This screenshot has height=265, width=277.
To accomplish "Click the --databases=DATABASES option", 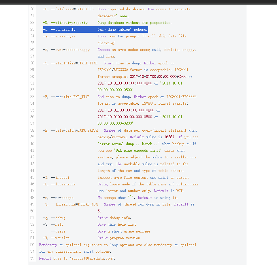I will 72,9.
